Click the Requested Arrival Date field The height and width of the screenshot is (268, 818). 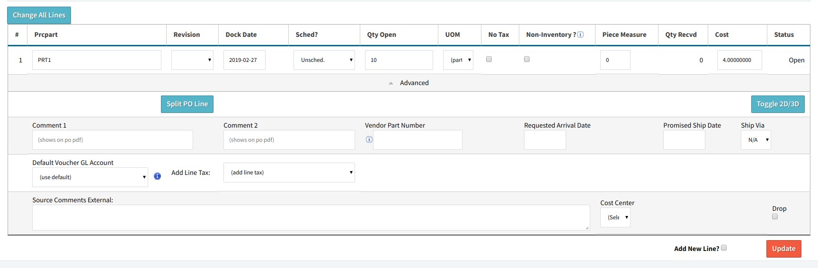(545, 140)
